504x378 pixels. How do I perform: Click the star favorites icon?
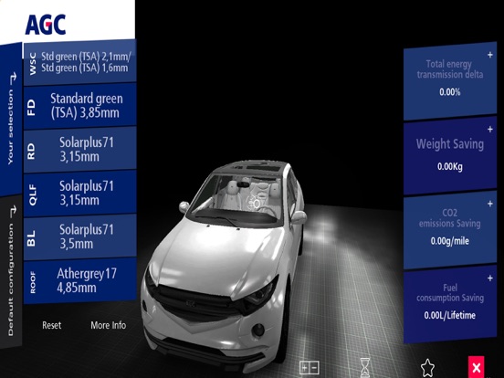427,367
